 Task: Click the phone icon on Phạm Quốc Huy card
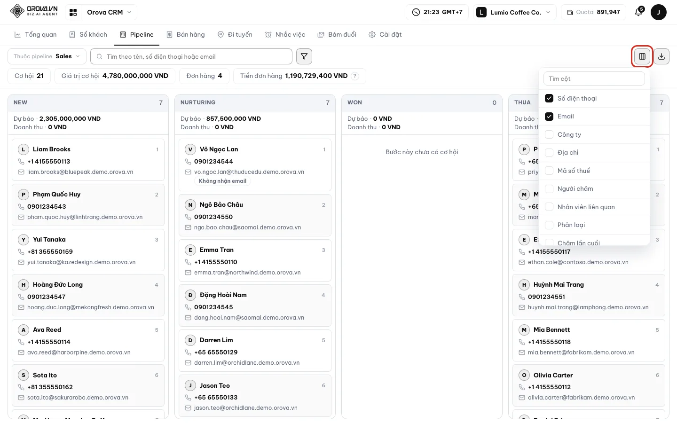[x=21, y=207]
